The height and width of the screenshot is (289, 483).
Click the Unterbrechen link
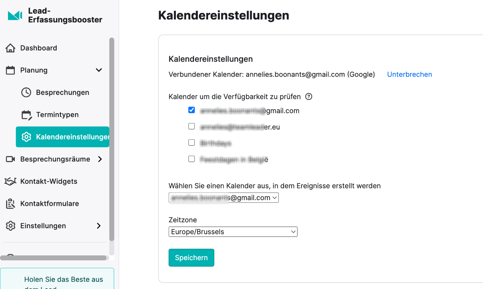pos(409,74)
